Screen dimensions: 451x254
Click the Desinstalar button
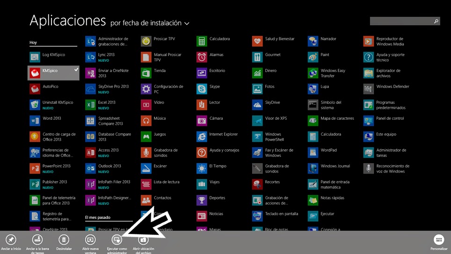[64, 242]
